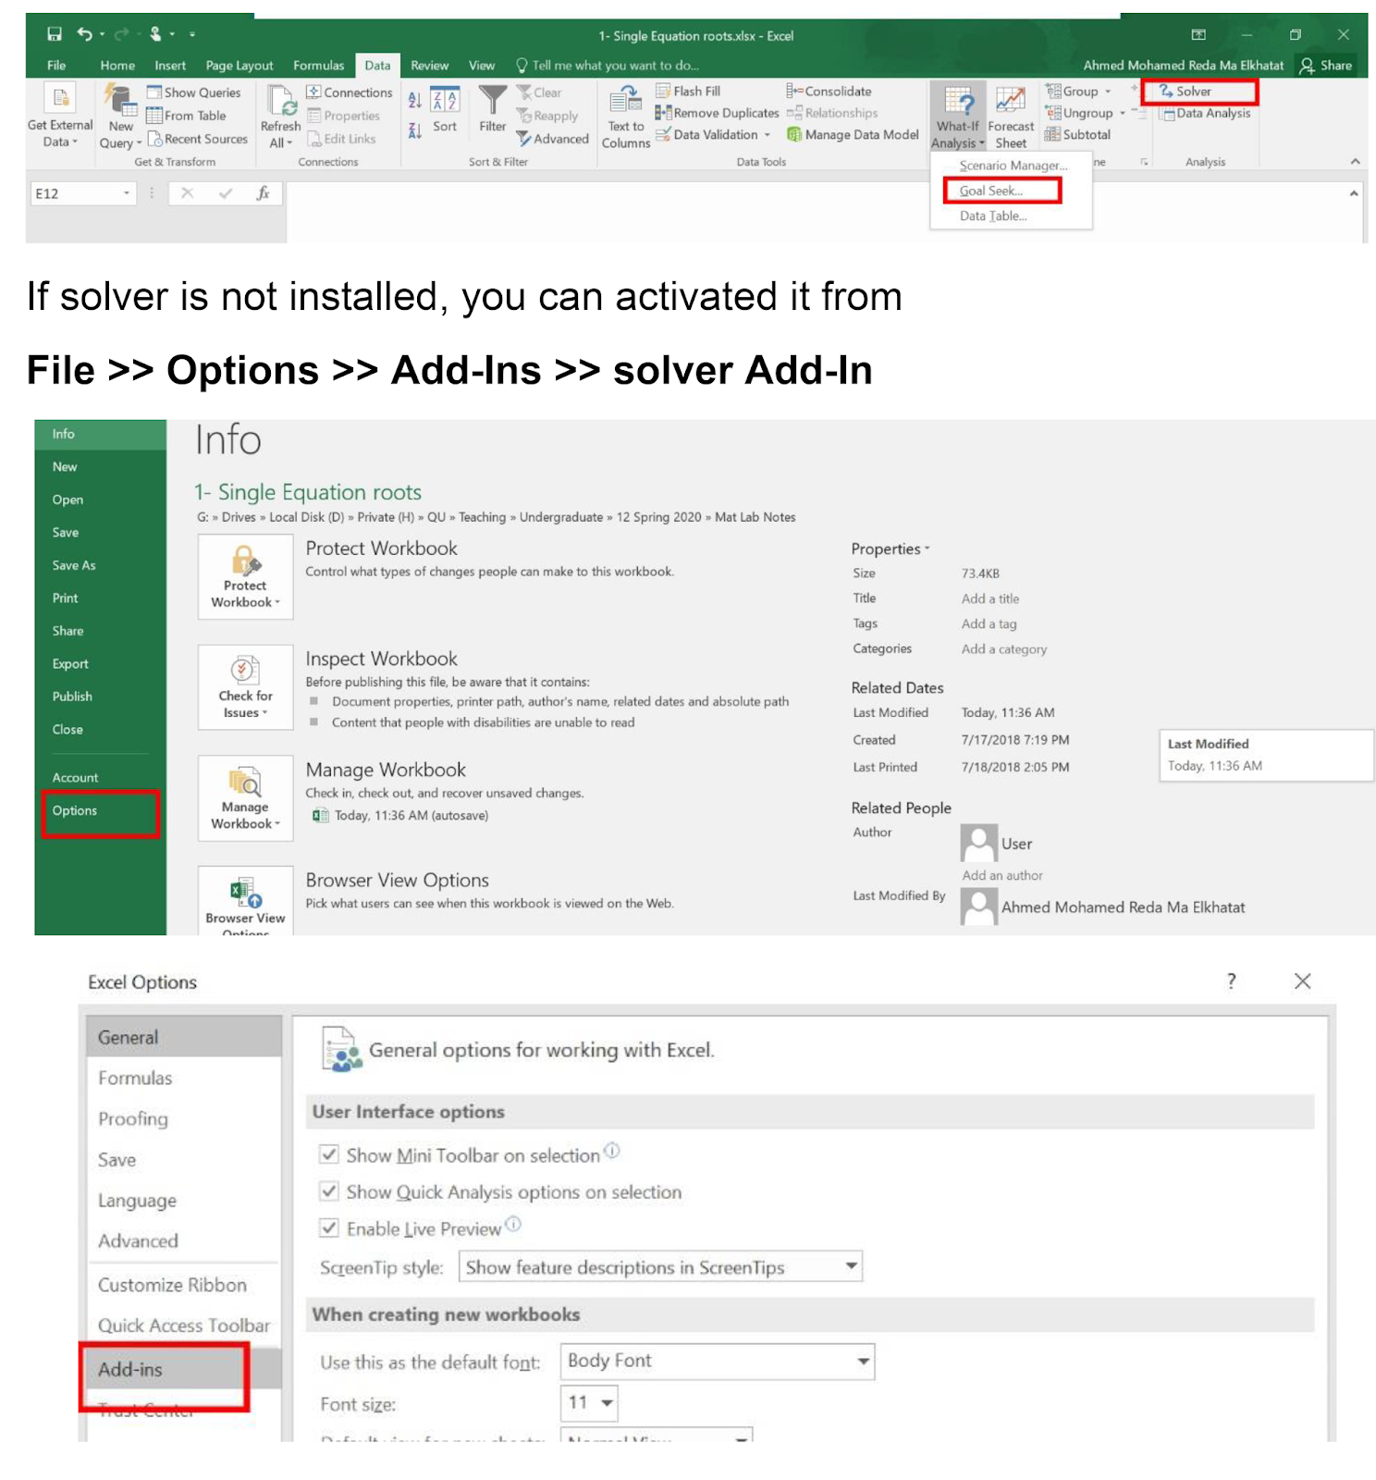Select Scenario Manager menu entry
The width and height of the screenshot is (1376, 1480).
tap(1013, 166)
